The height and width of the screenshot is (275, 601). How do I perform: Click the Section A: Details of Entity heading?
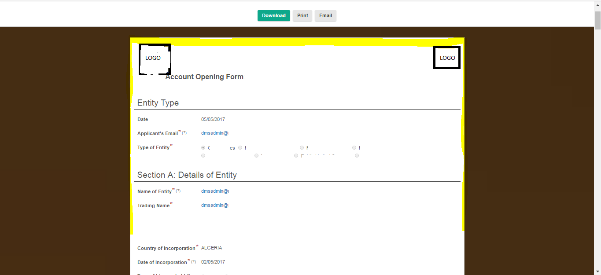(187, 175)
